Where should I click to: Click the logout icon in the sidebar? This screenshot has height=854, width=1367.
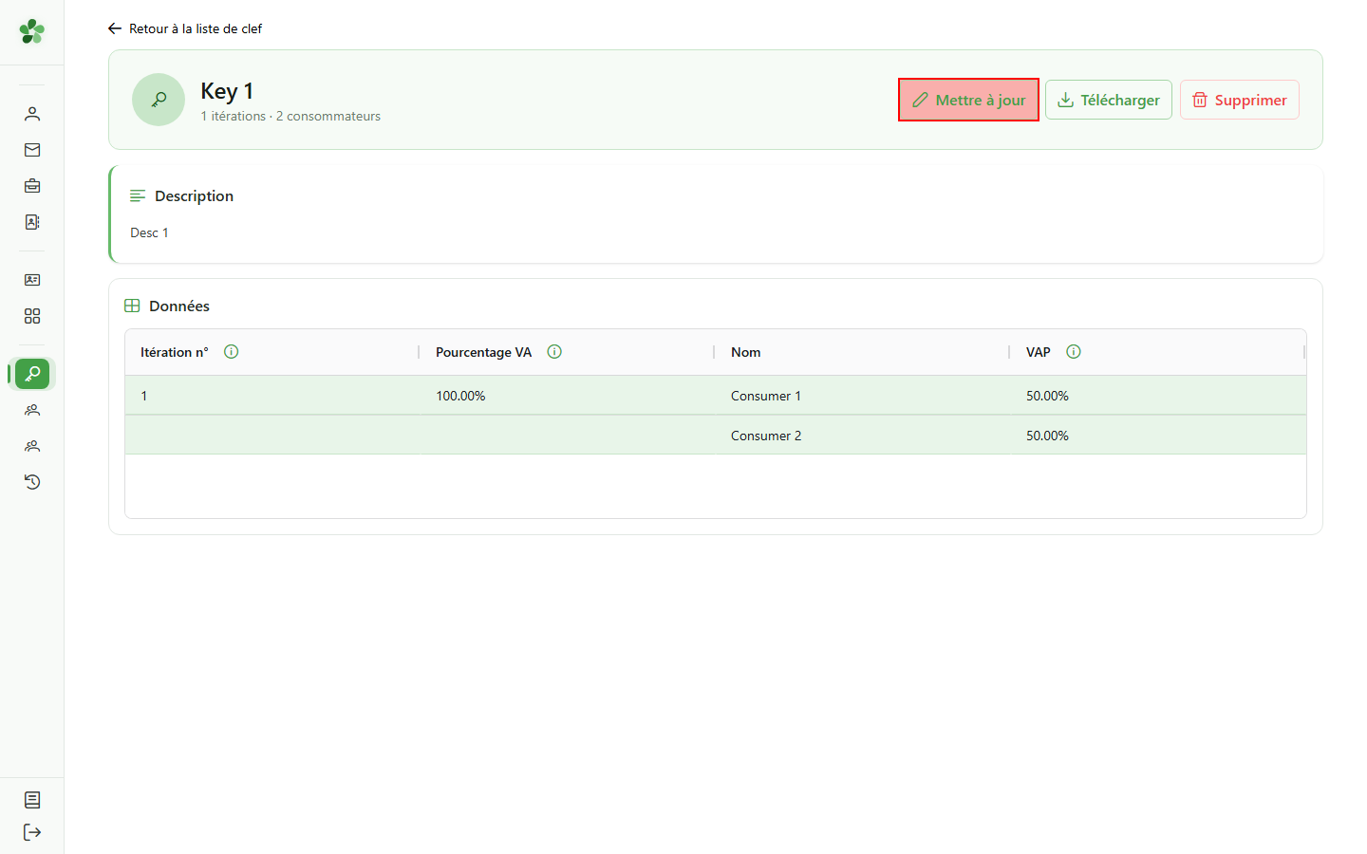pyautogui.click(x=32, y=832)
